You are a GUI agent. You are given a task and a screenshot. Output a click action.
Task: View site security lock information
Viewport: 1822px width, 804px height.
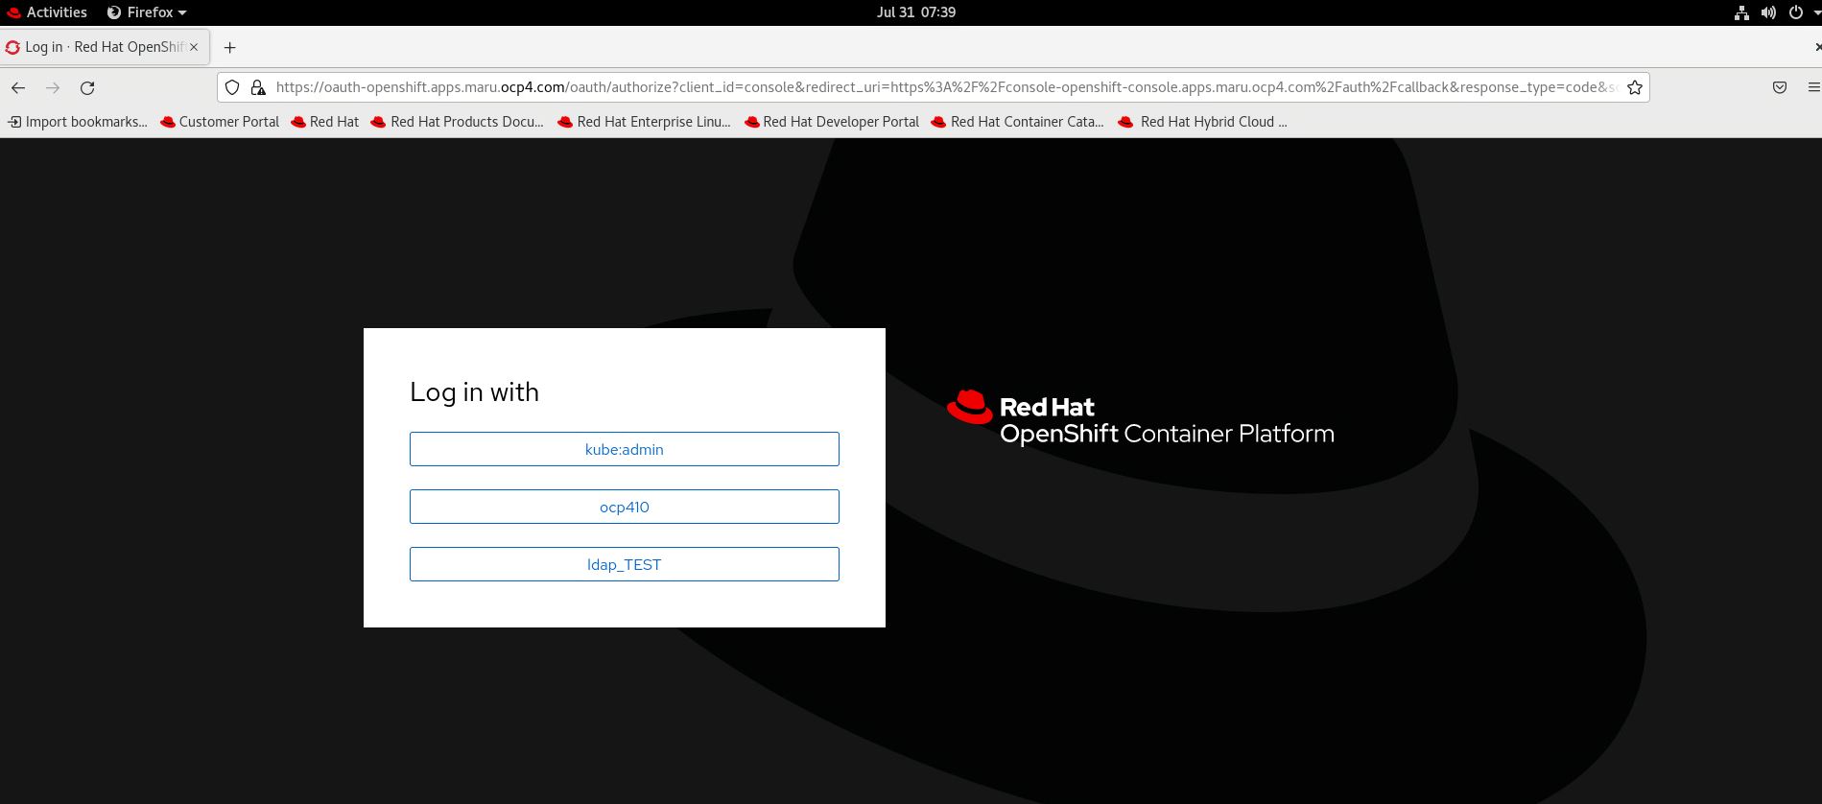pyautogui.click(x=257, y=87)
